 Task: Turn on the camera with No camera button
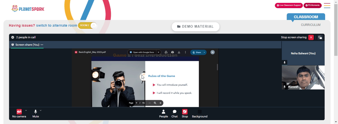[19, 114]
